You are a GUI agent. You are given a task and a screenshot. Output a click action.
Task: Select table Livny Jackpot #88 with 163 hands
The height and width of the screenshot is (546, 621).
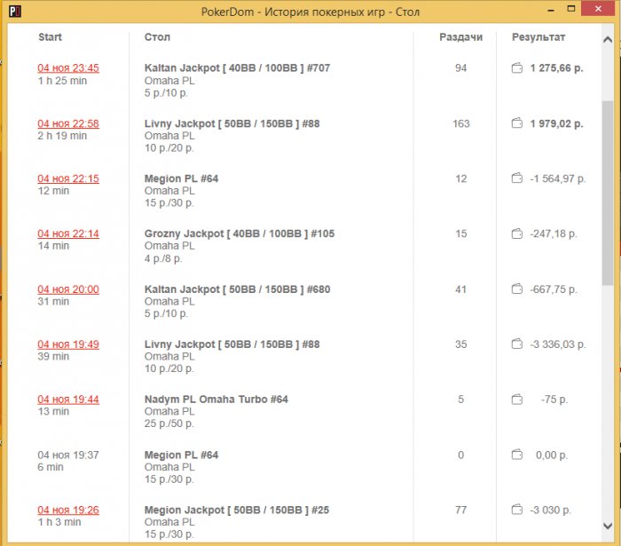coord(232,123)
